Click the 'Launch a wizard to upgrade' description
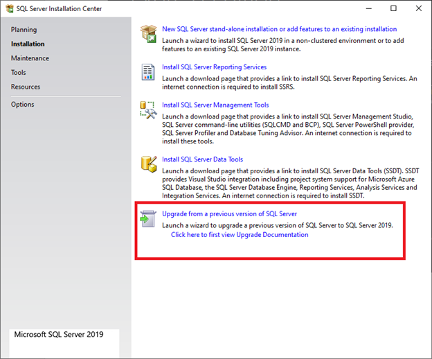432x359 pixels. click(x=278, y=225)
